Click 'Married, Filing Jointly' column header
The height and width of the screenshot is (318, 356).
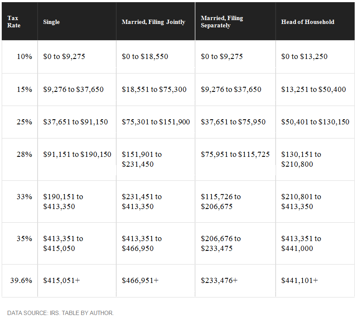pyautogui.click(x=153, y=22)
